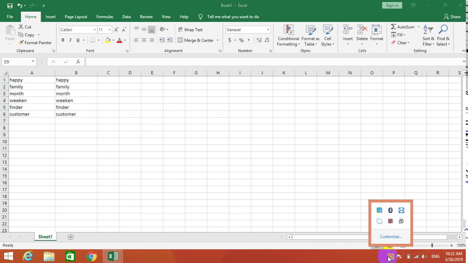Click Increase Decimal icon
This screenshot has height=263, width=468.
tap(259, 40)
